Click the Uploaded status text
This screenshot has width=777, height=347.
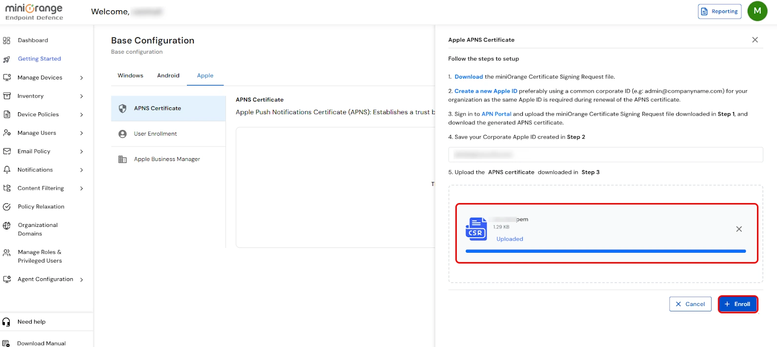(510, 239)
